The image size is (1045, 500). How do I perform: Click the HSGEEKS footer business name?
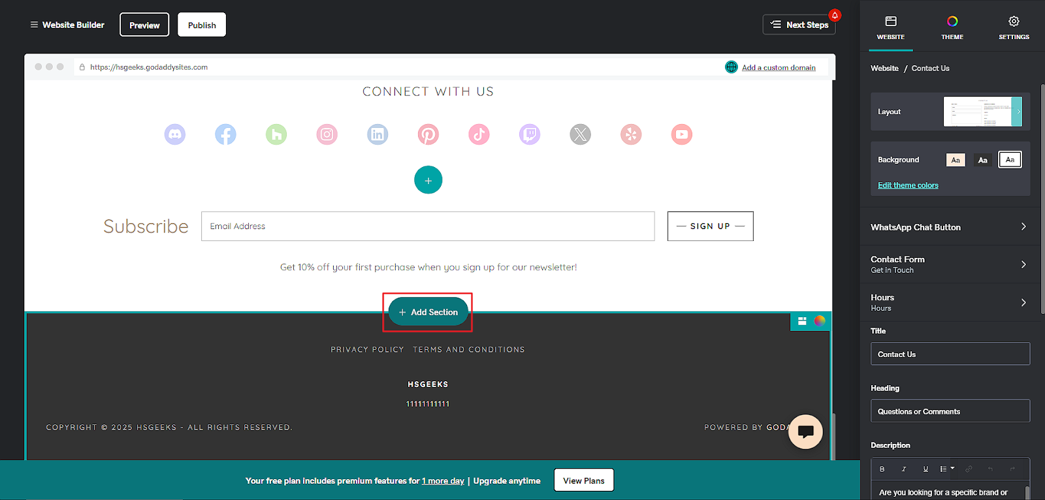tap(428, 384)
